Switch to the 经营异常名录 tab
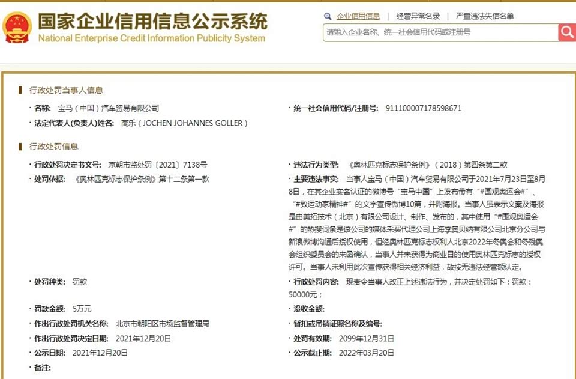Viewport: 576px width, 379px height. click(x=418, y=16)
